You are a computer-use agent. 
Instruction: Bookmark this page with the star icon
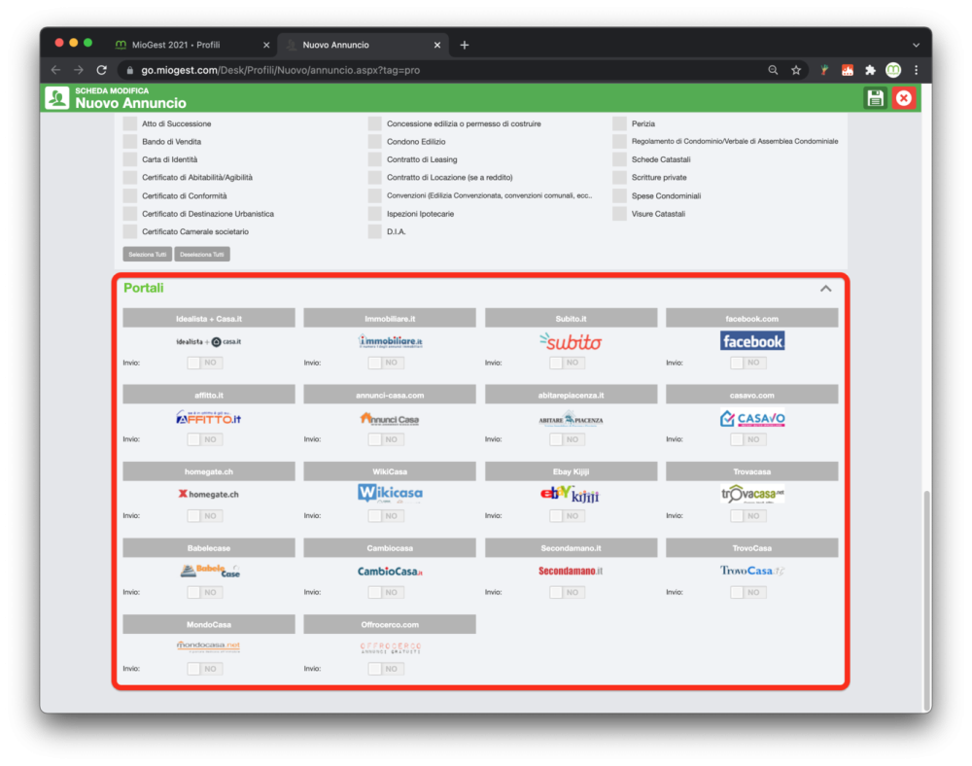coord(796,70)
